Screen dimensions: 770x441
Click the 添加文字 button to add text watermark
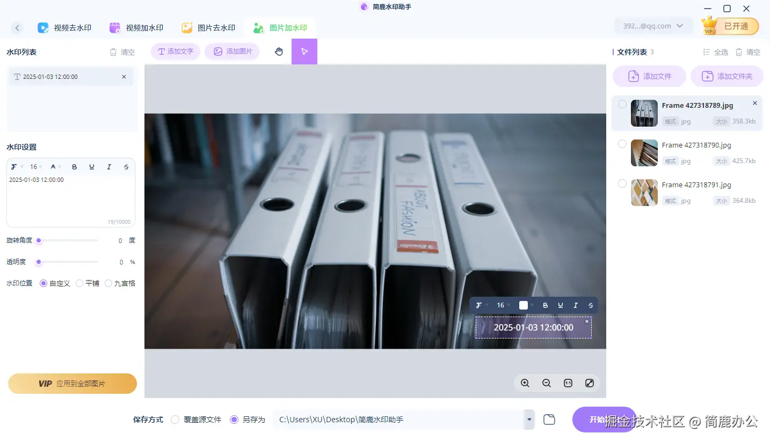point(175,51)
